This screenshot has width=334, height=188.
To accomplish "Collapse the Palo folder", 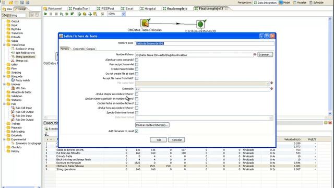I will pyautogui.click(x=4, y=104).
